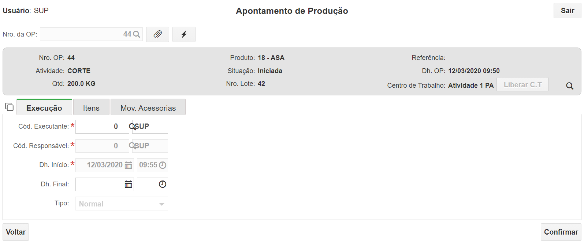Click the lightning bolt action button
This screenshot has height=243, width=584.
184,34
